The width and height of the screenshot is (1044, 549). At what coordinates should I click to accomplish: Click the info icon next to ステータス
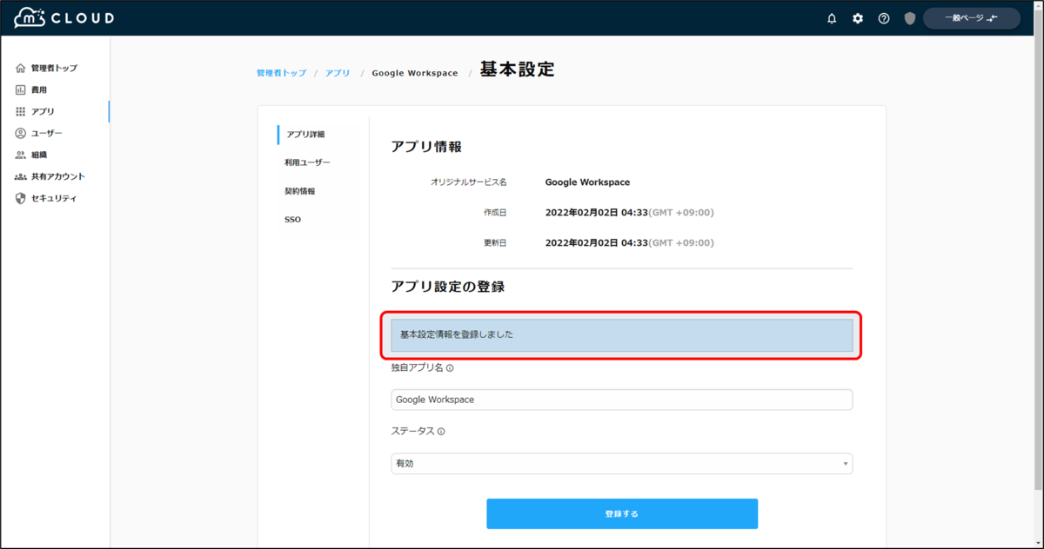[x=441, y=431]
